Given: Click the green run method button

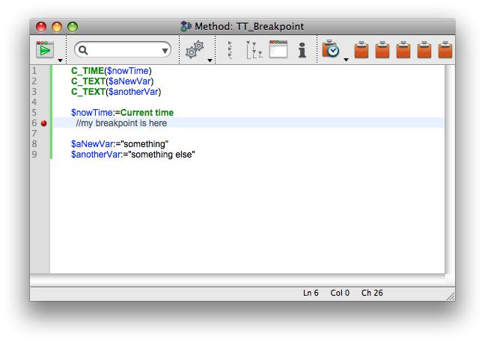Looking at the screenshot, I should point(45,50).
